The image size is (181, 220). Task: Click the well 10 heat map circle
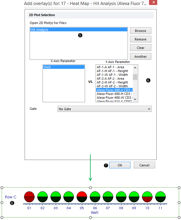point(147,197)
